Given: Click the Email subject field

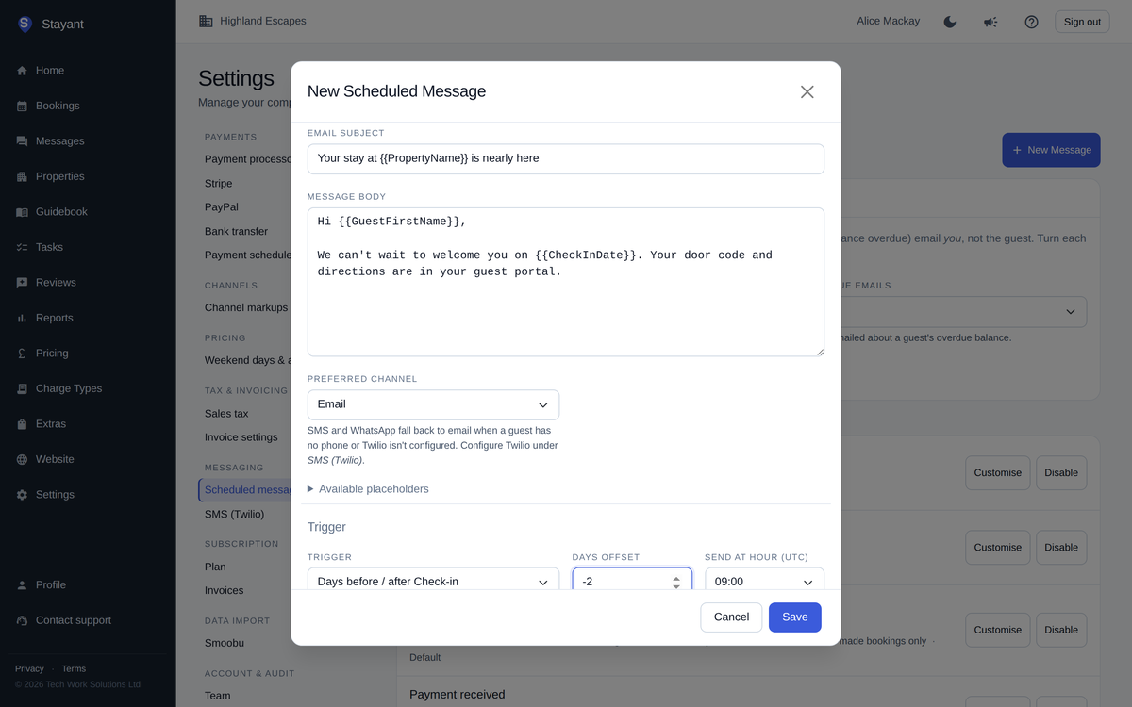Looking at the screenshot, I should pyautogui.click(x=566, y=158).
